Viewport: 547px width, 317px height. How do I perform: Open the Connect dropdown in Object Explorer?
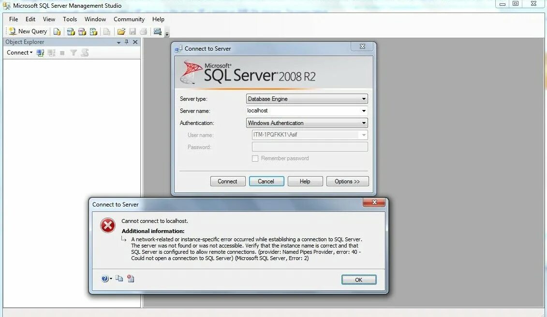[x=19, y=53]
